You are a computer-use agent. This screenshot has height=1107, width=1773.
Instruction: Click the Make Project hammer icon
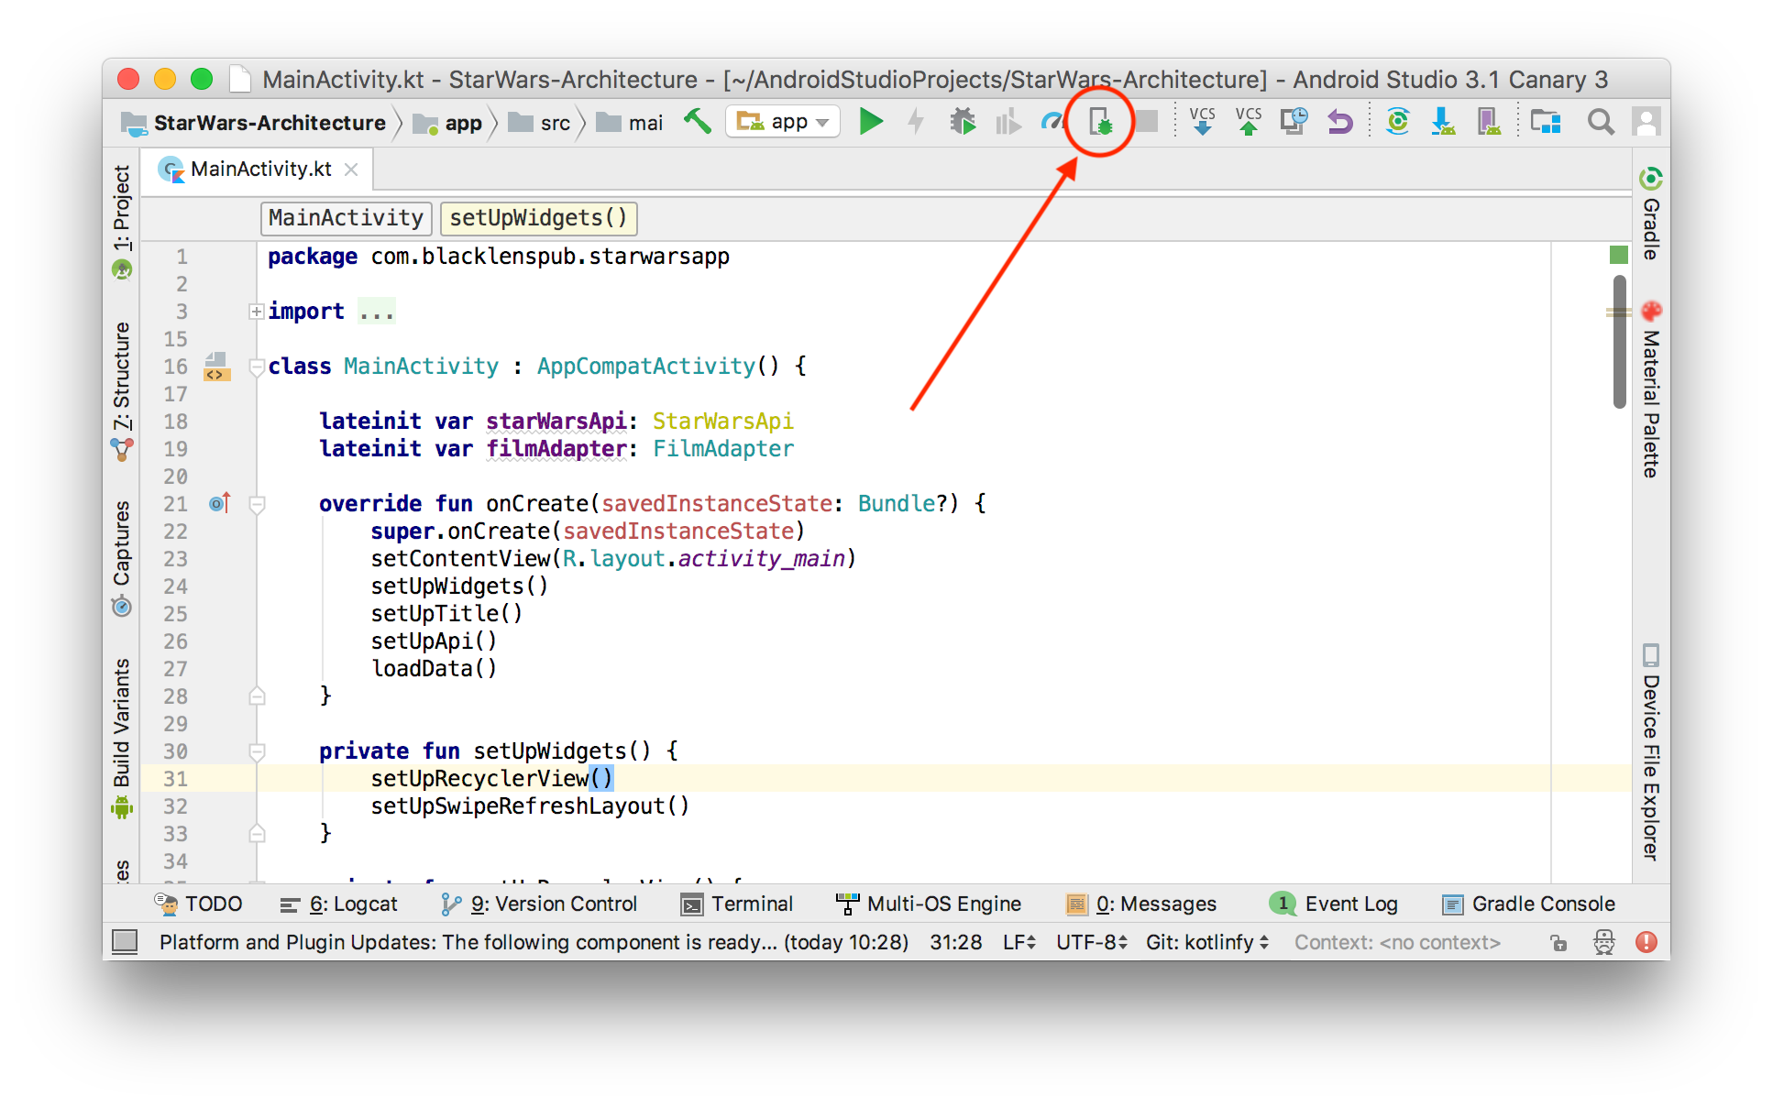698,121
